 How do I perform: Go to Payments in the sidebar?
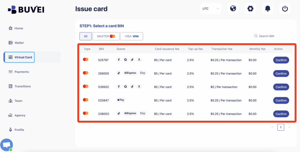(x=21, y=72)
